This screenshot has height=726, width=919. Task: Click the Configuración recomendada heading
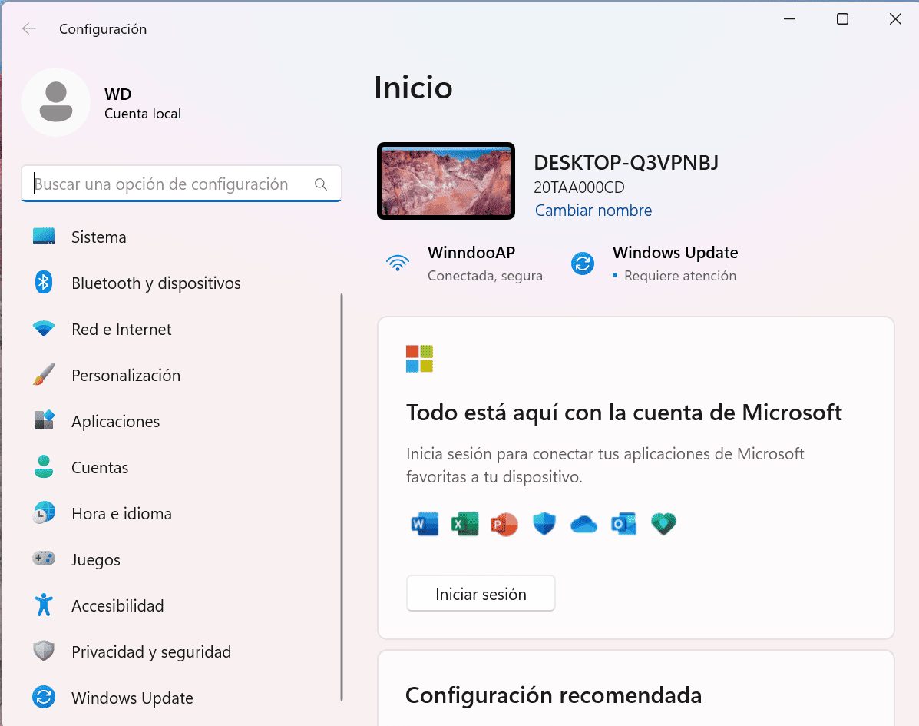coord(554,695)
